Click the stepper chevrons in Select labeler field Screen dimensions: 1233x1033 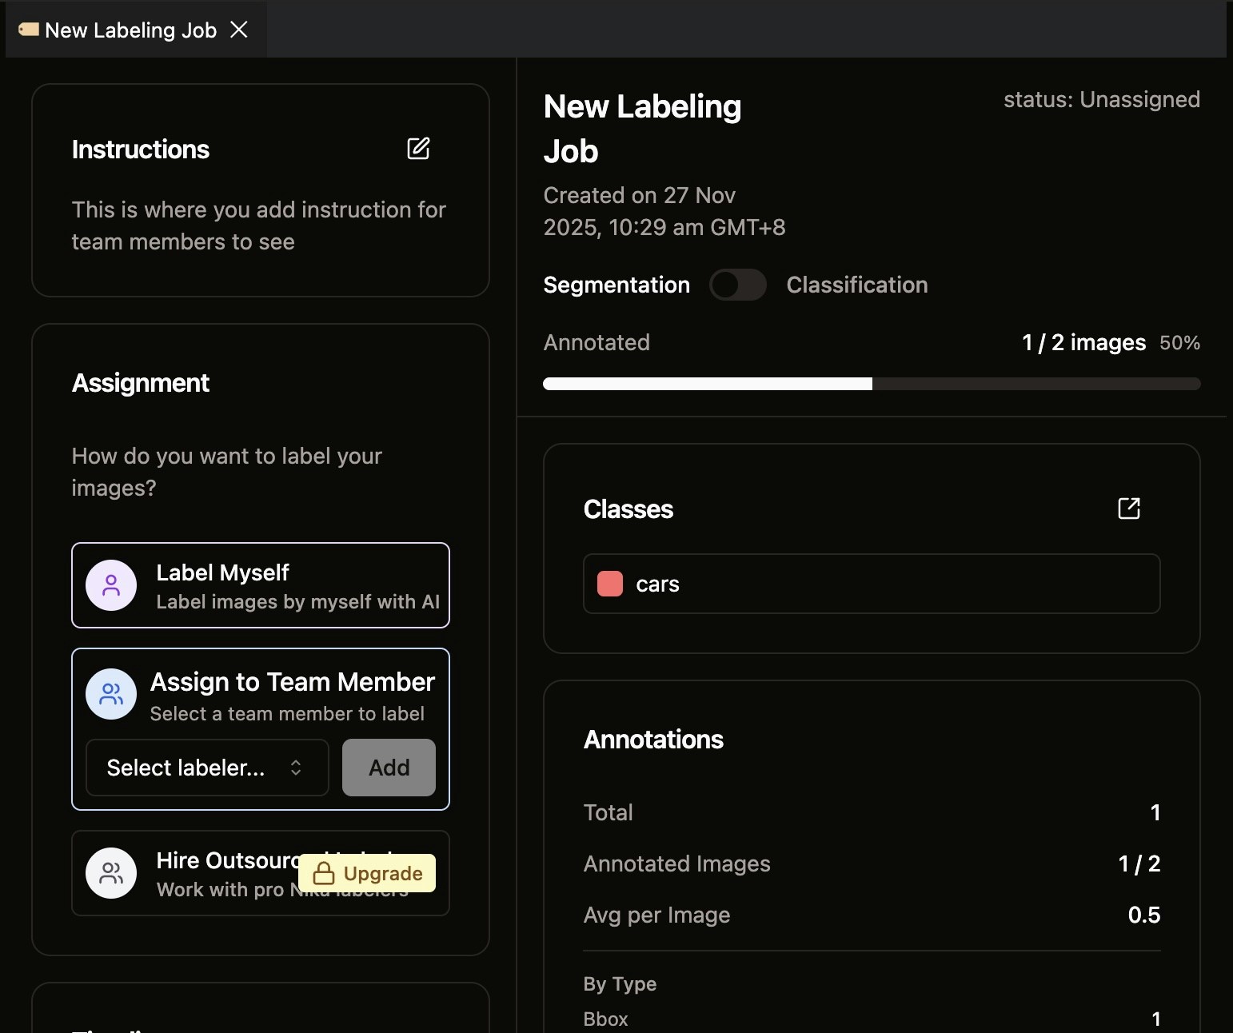(x=295, y=768)
